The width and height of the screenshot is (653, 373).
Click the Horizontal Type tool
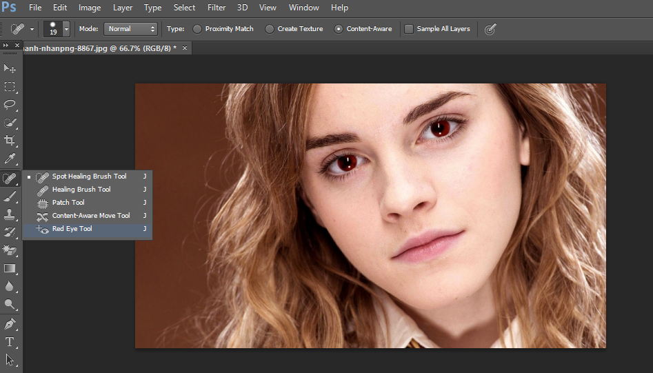point(10,341)
